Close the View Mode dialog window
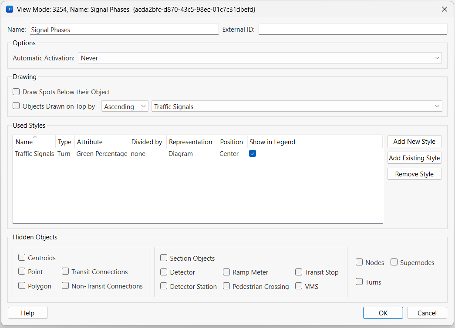455x328 pixels. click(444, 9)
